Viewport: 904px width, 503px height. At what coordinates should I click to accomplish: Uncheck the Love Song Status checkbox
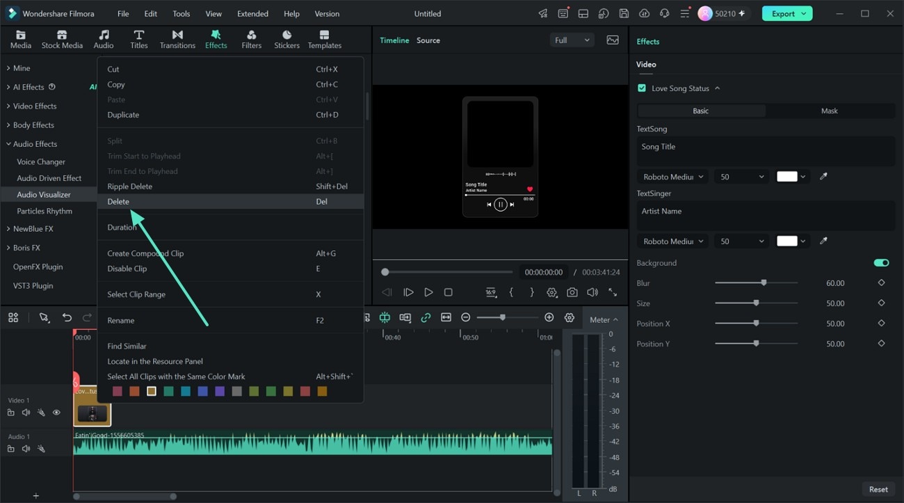[x=642, y=88]
